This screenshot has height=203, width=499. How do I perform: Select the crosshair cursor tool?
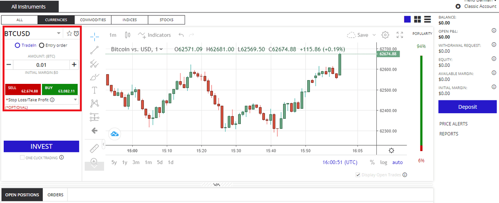[x=94, y=36]
